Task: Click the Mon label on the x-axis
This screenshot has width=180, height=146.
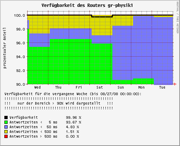Action: [141, 87]
